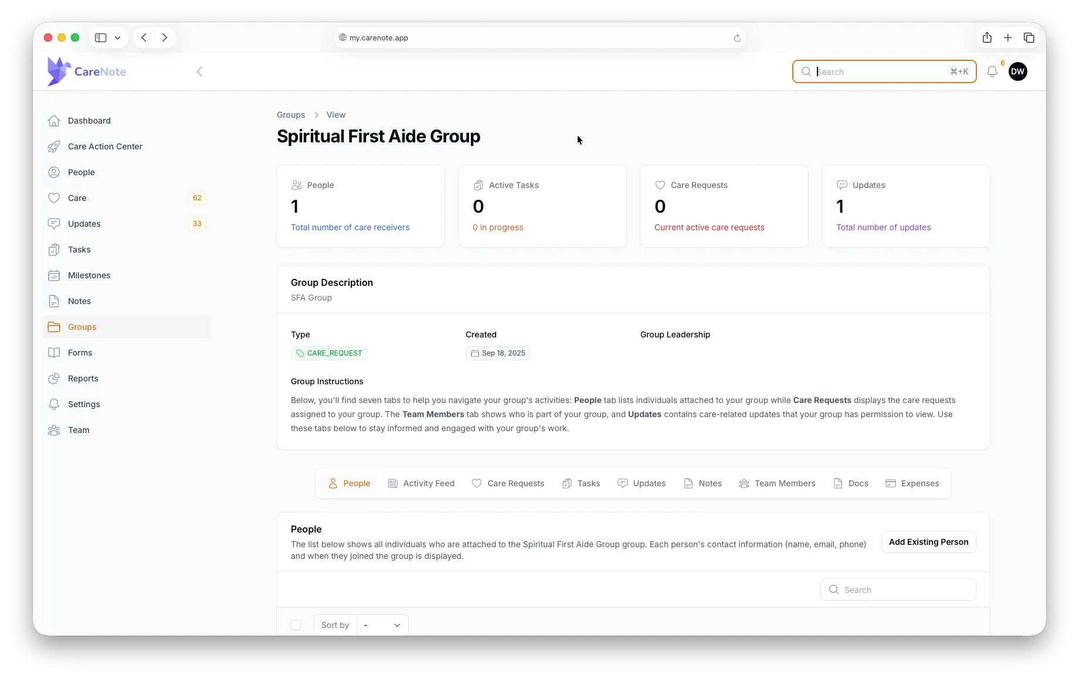Open the Sort by dropdown
The height and width of the screenshot is (679, 1079).
(x=382, y=625)
